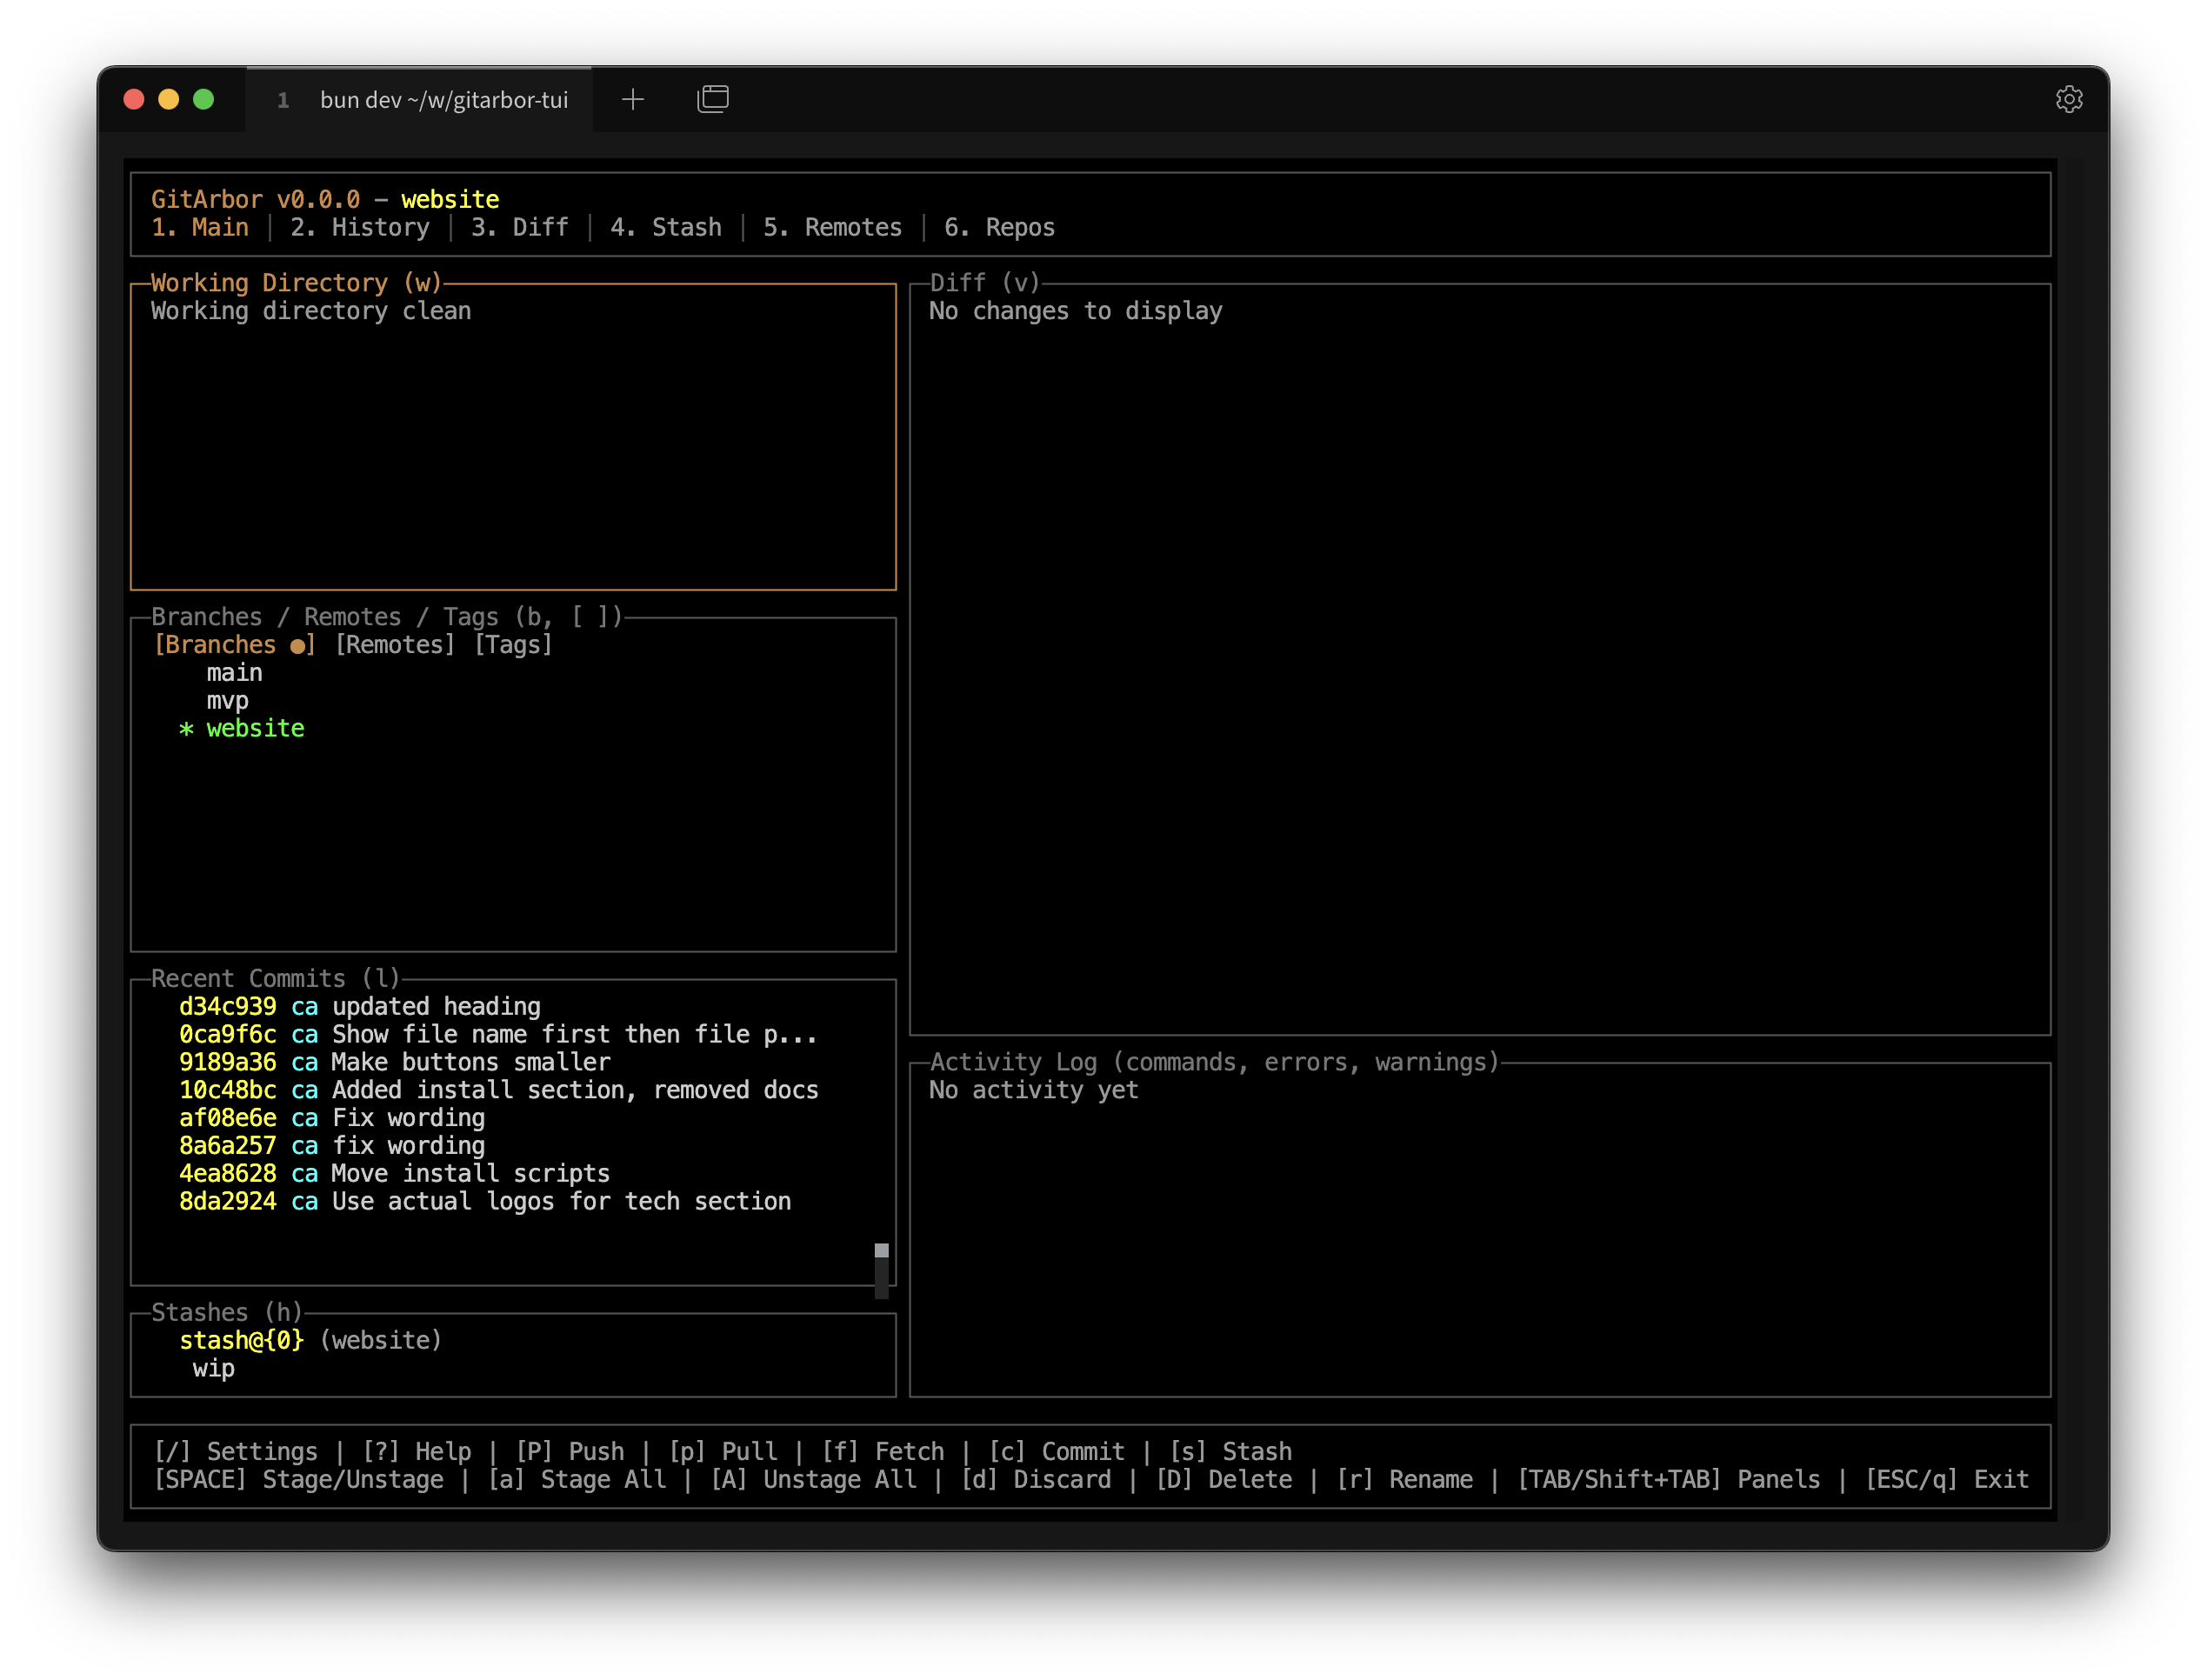Switch to the 2. History tab
Image resolution: width=2207 pixels, height=1680 pixels.
(360, 227)
